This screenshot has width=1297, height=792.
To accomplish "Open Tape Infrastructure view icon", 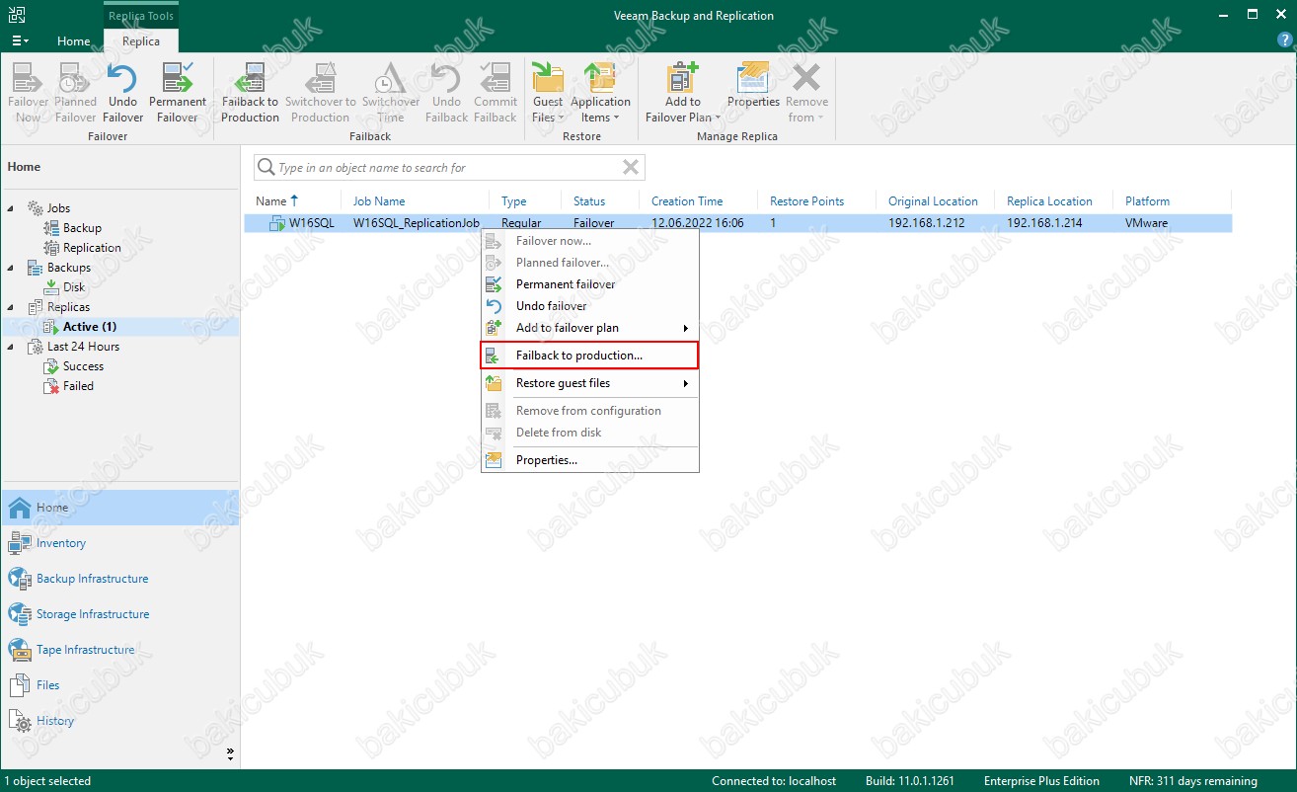I will 20,650.
